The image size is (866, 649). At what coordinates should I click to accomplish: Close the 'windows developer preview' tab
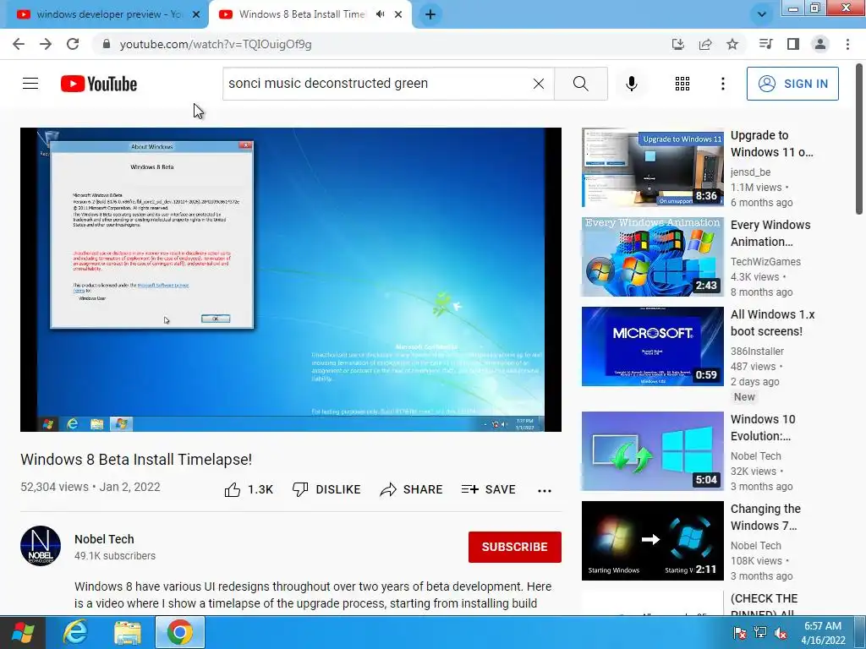pos(196,14)
